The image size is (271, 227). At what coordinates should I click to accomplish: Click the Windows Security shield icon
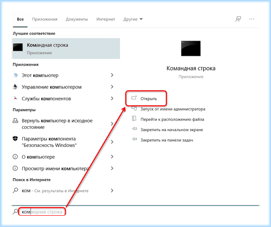click(x=15, y=138)
